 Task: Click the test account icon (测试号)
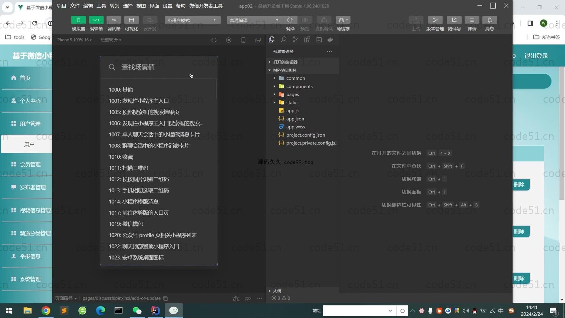click(454, 20)
